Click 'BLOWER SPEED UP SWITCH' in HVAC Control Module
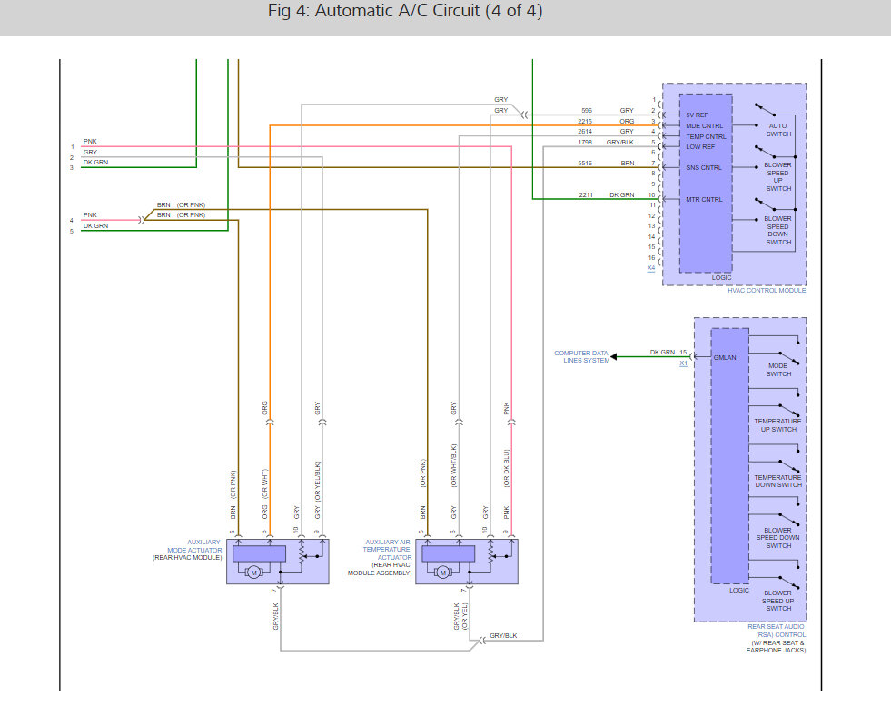This screenshot has width=891, height=717. pos(777,177)
